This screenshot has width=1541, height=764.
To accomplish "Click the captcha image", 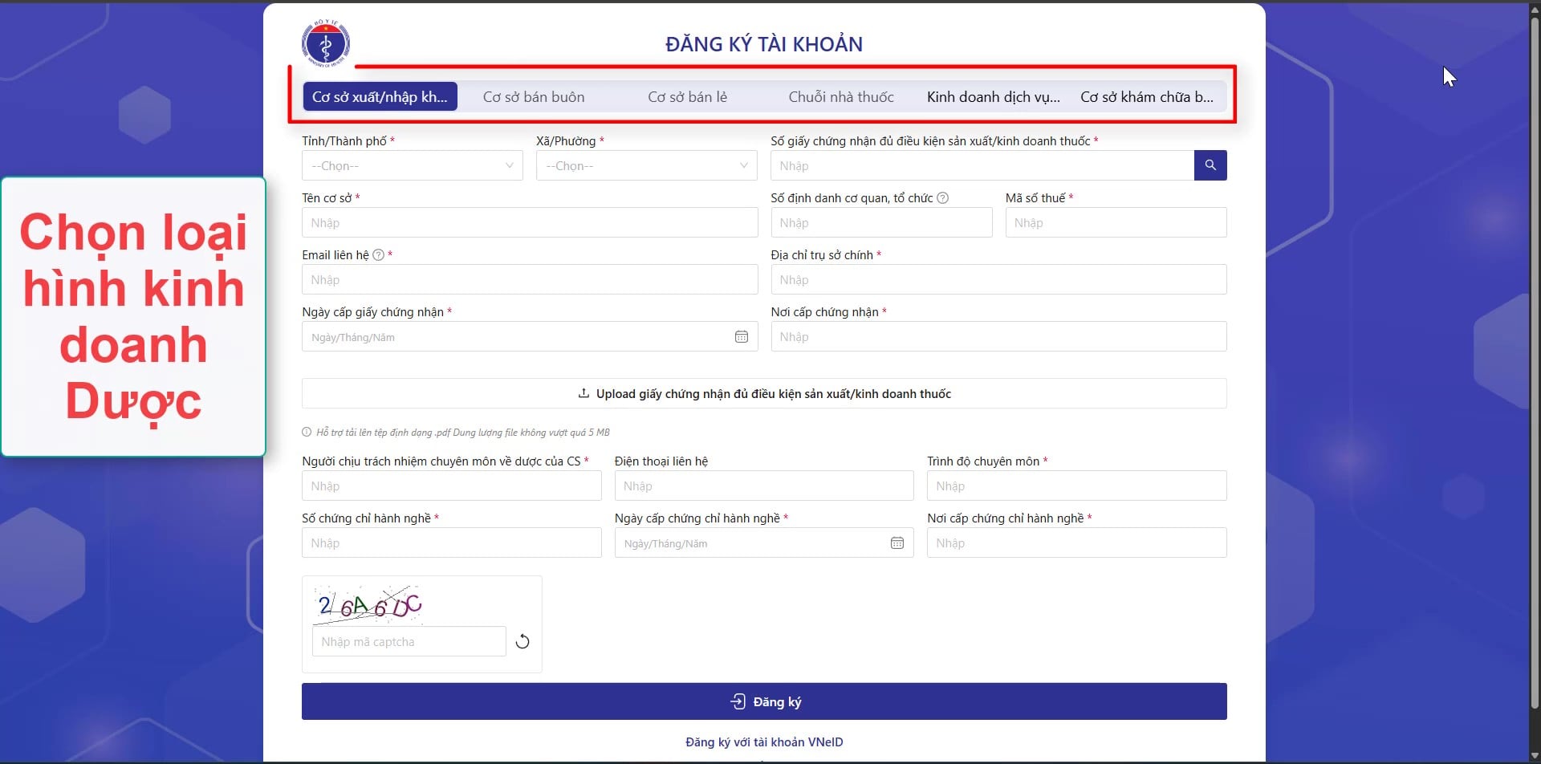I will click(x=369, y=603).
